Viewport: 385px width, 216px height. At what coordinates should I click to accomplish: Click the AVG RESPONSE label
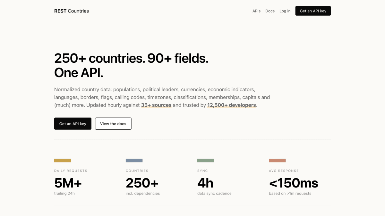tap(284, 171)
